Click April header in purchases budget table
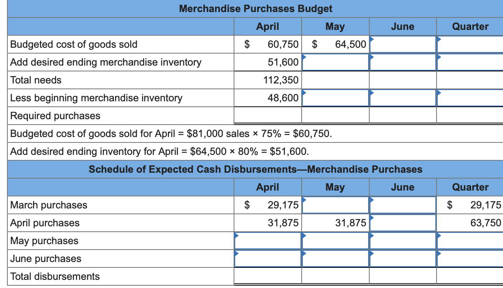 click(x=268, y=27)
